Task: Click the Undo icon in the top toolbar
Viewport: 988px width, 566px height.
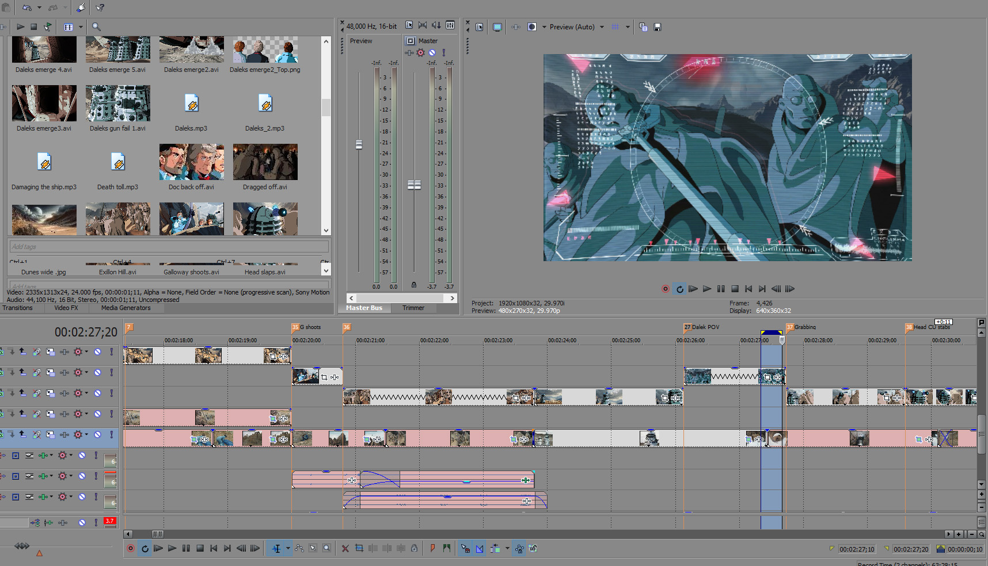Action: (x=26, y=7)
